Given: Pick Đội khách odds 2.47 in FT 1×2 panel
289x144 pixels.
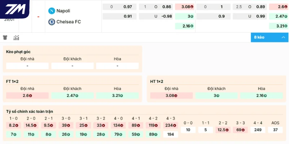Looking at the screenshot, I should point(72,95).
